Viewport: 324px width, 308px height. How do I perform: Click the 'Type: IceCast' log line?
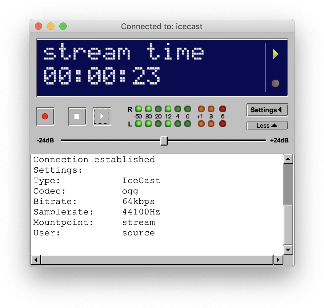(x=97, y=181)
